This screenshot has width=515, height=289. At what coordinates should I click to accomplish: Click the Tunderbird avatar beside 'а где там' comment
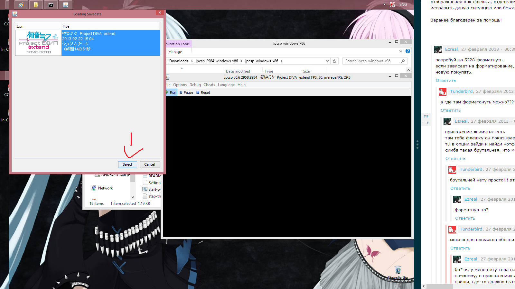443,92
